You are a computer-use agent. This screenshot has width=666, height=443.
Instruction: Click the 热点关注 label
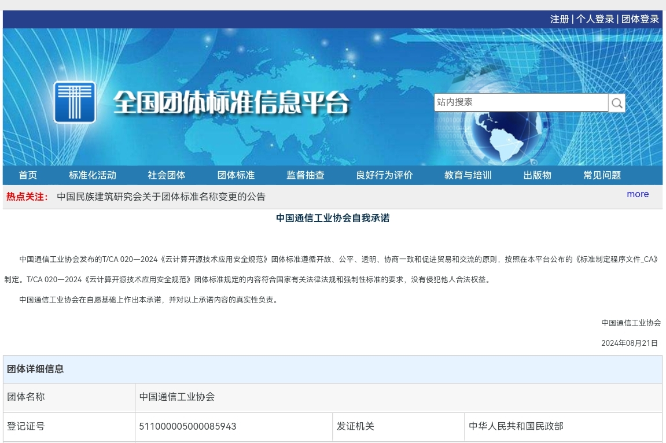[27, 197]
